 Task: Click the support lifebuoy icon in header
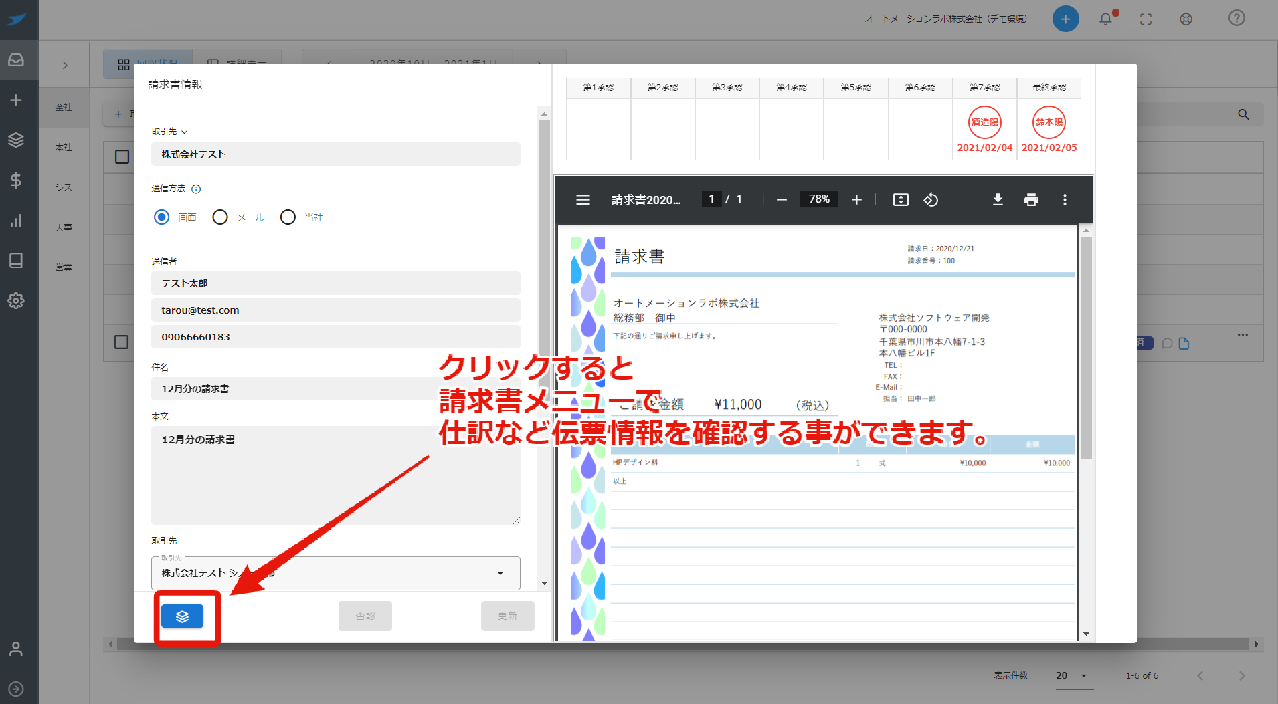(x=1186, y=19)
